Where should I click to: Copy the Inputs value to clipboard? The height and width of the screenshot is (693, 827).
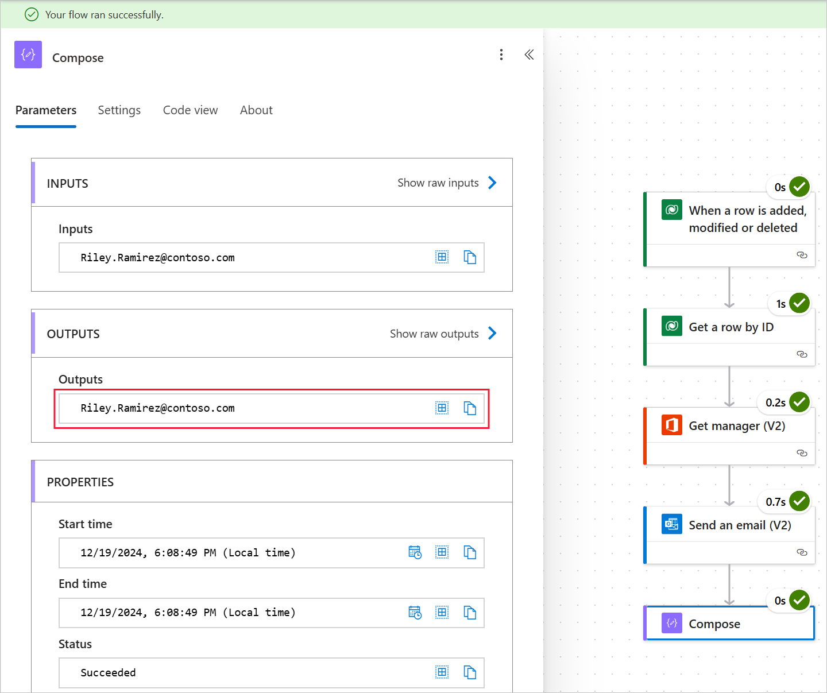pos(470,257)
